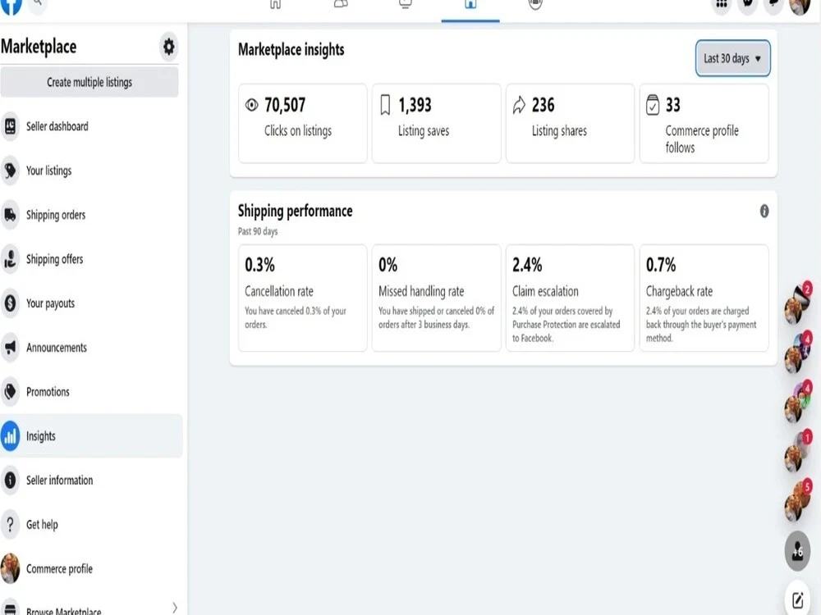This screenshot has width=821, height=615.
Task: Open Your payouts dollar icon
Action: pyautogui.click(x=10, y=303)
